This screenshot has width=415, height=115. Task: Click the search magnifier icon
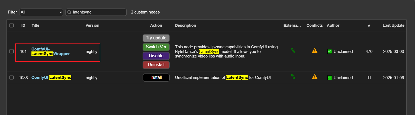[x=69, y=12]
